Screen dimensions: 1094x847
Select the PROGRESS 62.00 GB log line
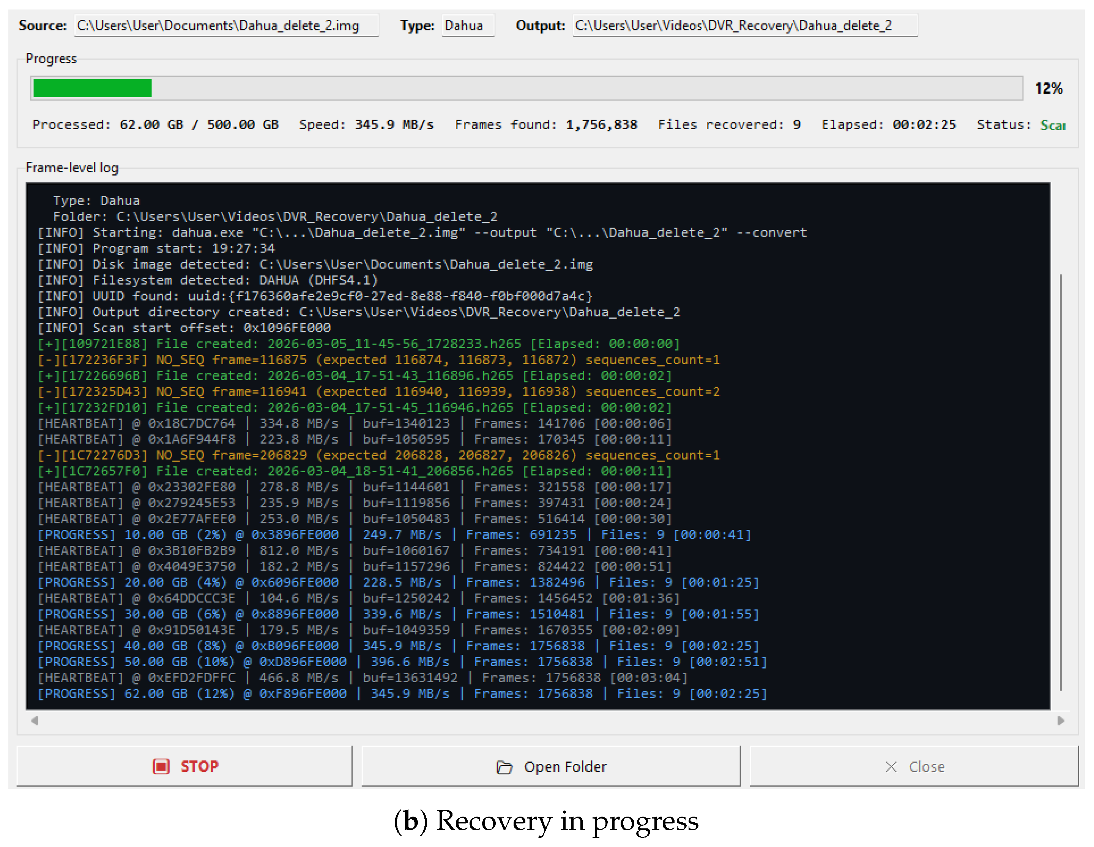(403, 694)
